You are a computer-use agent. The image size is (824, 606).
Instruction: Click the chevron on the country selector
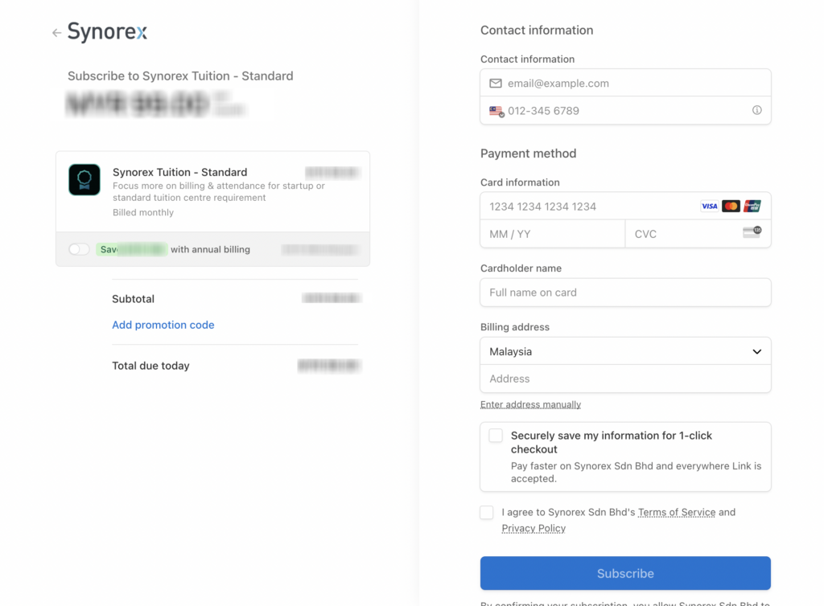pyautogui.click(x=756, y=351)
